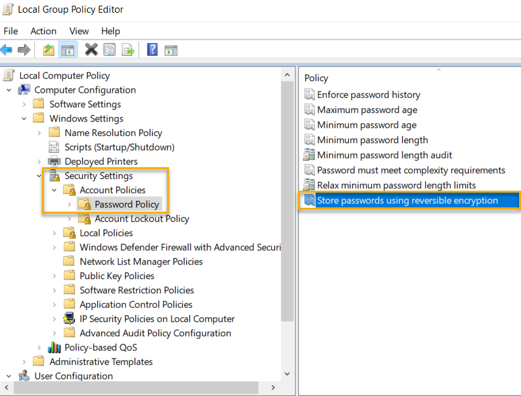
Task: Click the Export List toolbar icon
Action: (x=128, y=50)
